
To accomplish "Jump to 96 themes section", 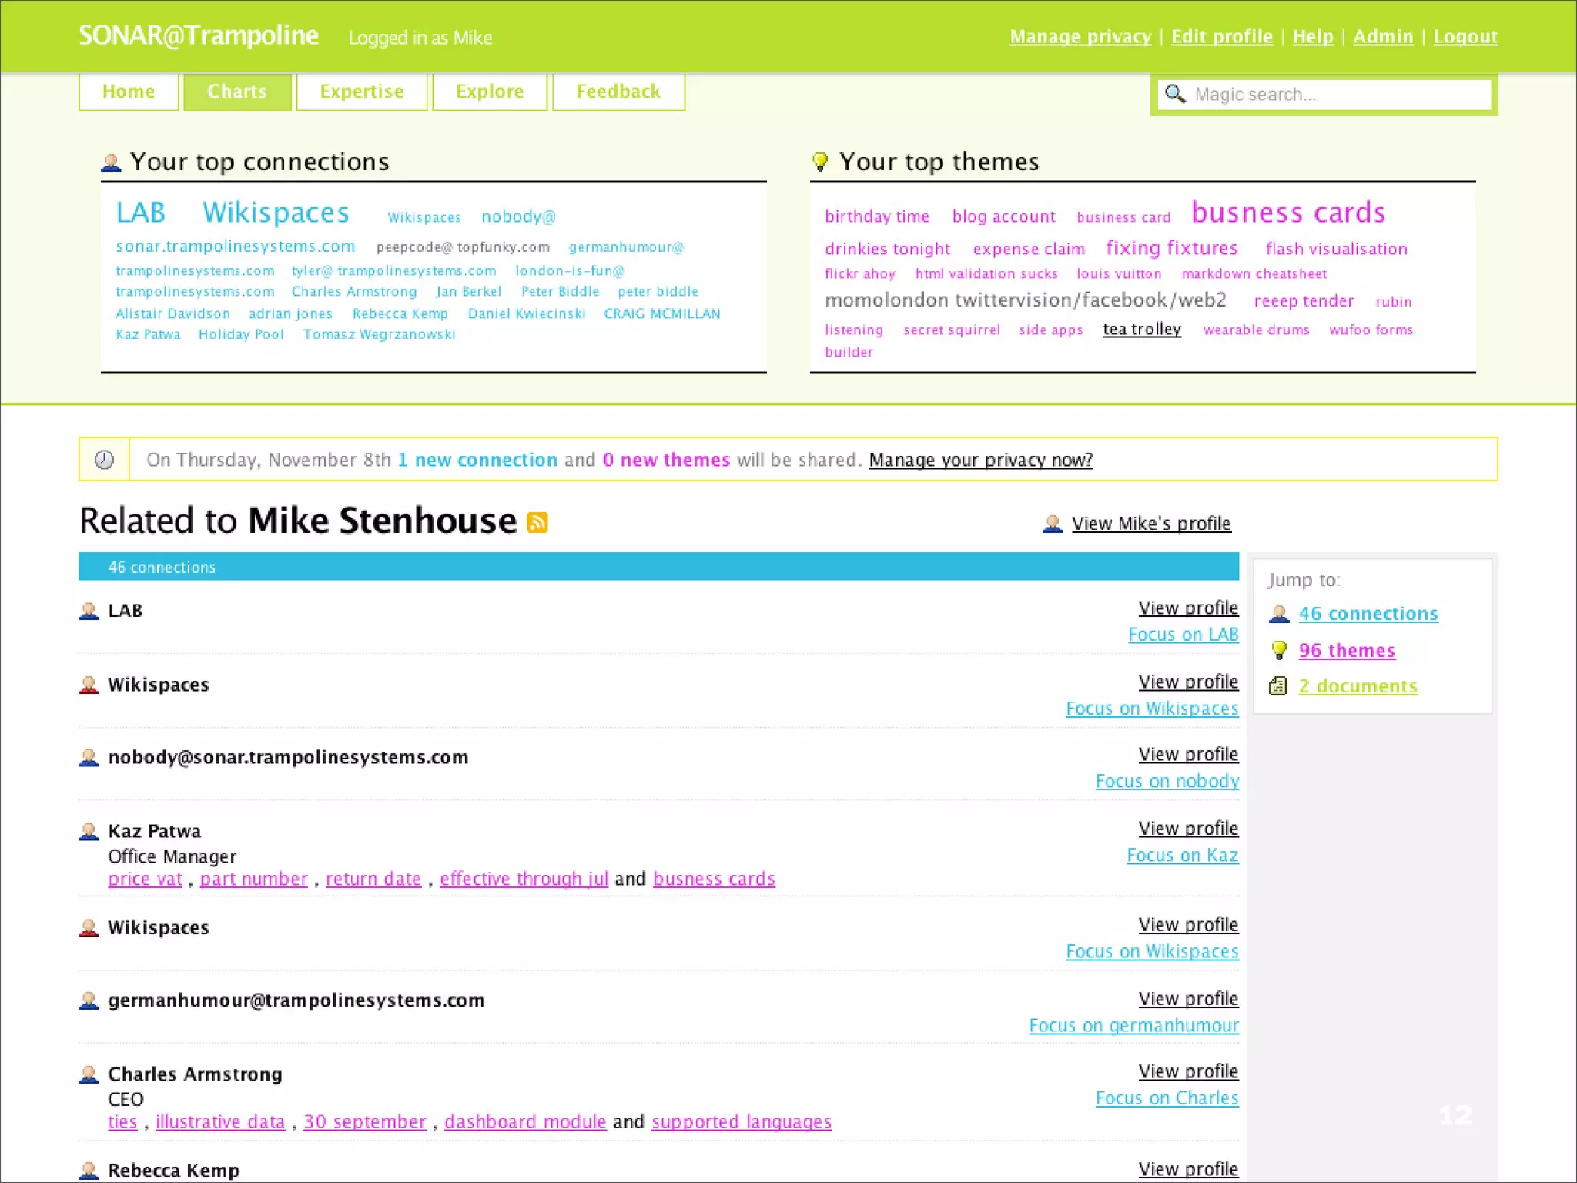I will 1346,650.
